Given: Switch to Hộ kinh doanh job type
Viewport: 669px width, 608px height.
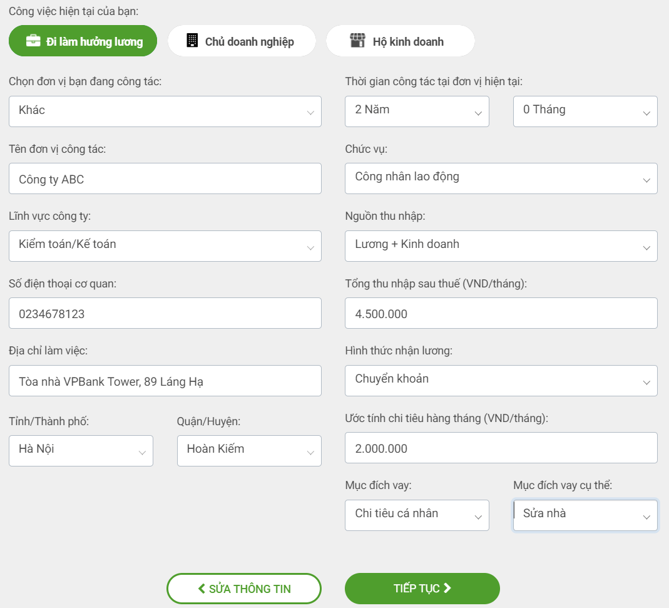Looking at the screenshot, I should coord(401,41).
